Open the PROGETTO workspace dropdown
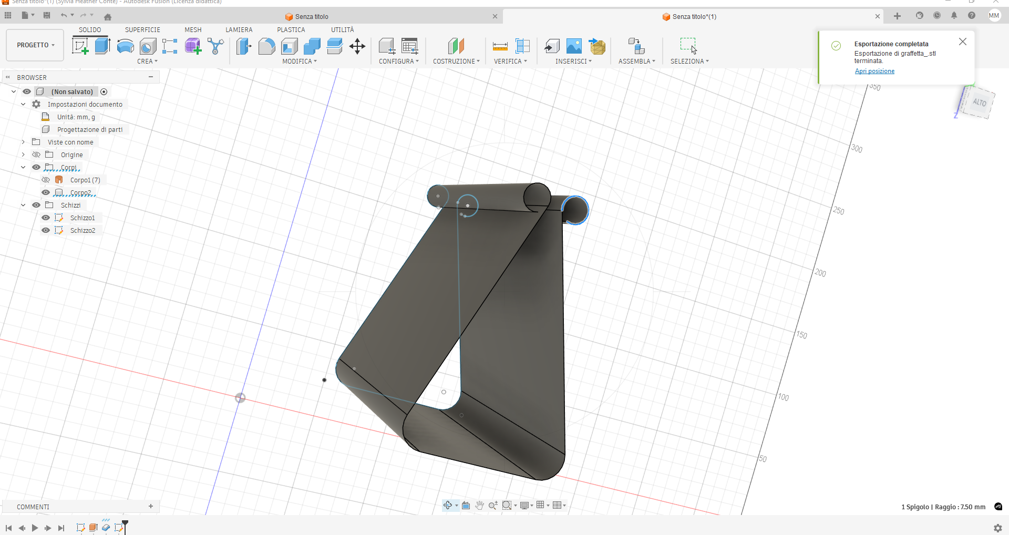The width and height of the screenshot is (1009, 535). [x=35, y=45]
